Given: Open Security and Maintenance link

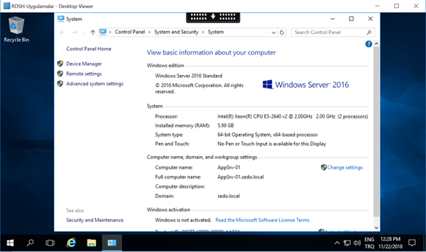Looking at the screenshot, I should pyautogui.click(x=94, y=220).
